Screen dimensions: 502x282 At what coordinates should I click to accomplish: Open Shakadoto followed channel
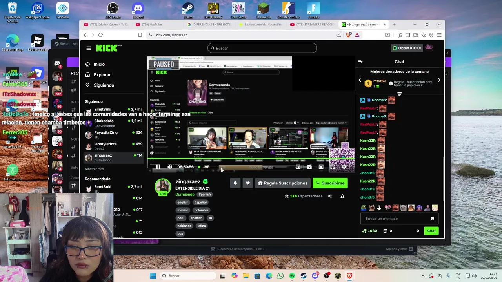coord(114,123)
